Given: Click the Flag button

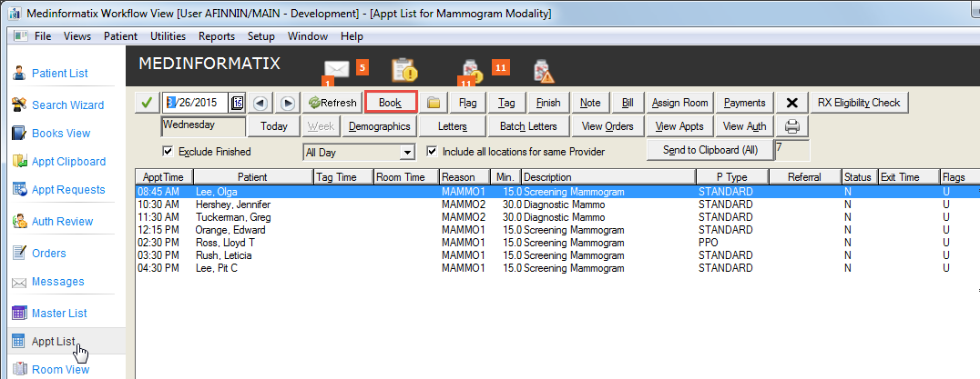Looking at the screenshot, I should point(467,103).
